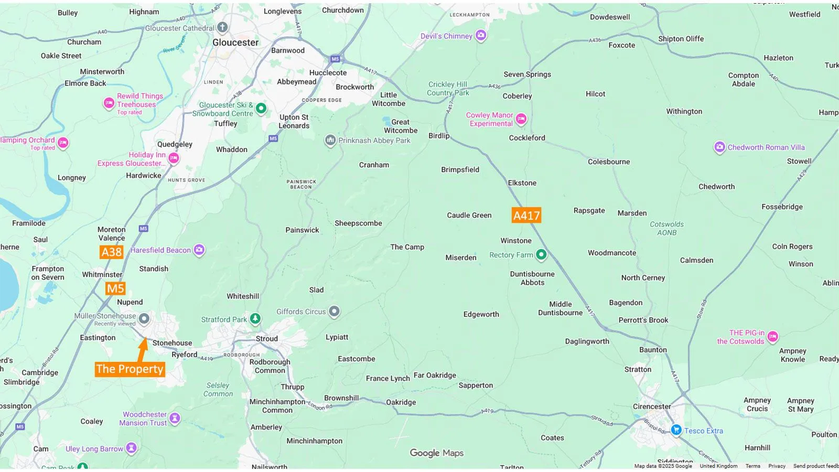
Task: Open the Giffords Circus location pin
Action: click(334, 312)
